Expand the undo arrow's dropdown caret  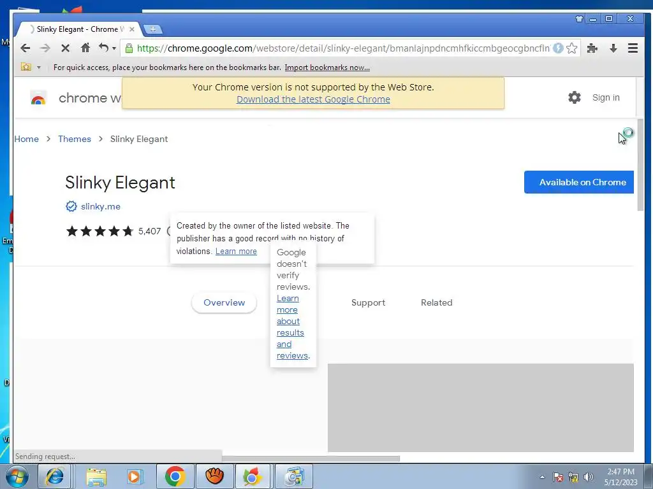(x=114, y=48)
